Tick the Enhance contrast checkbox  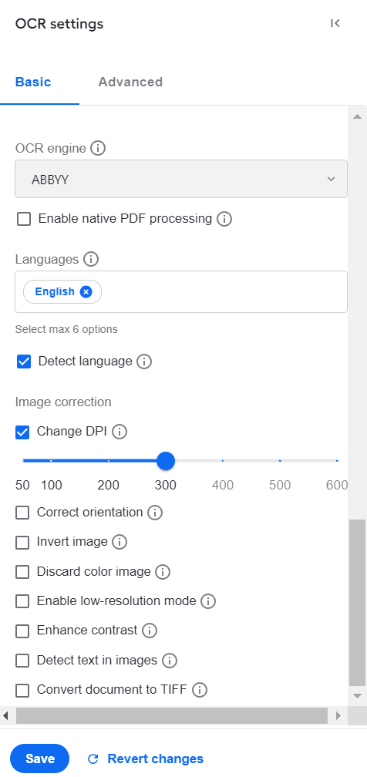[22, 631]
